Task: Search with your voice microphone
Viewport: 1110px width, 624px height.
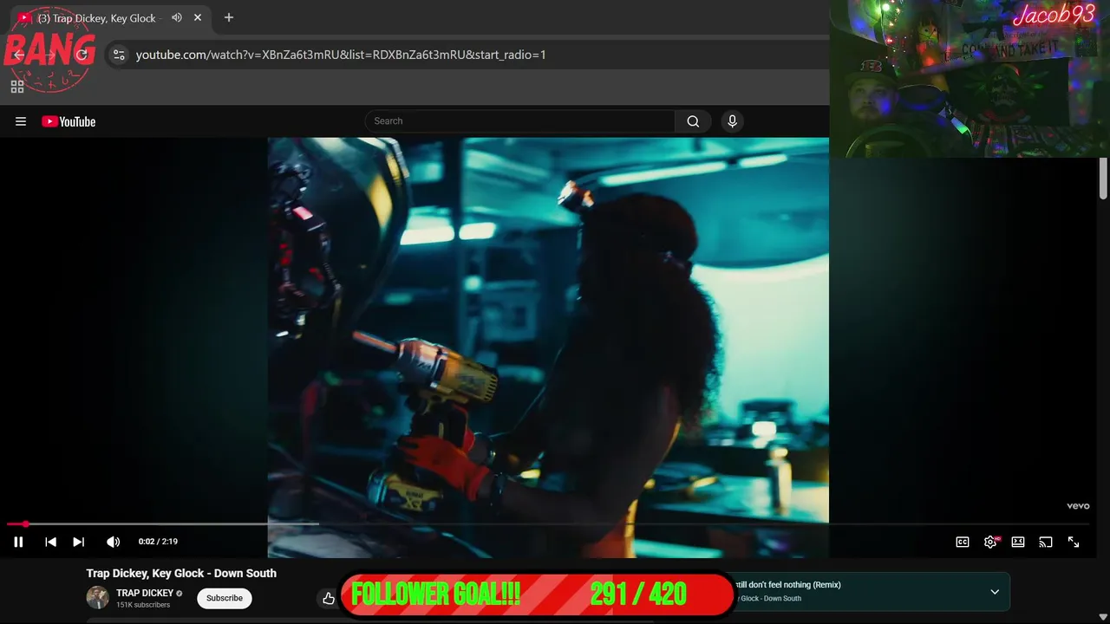Action: 732,121
